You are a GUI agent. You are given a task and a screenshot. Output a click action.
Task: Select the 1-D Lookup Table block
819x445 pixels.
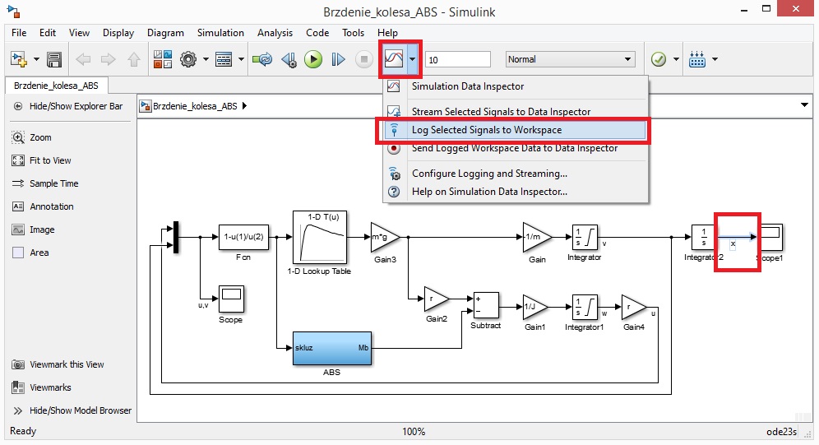[x=320, y=238]
